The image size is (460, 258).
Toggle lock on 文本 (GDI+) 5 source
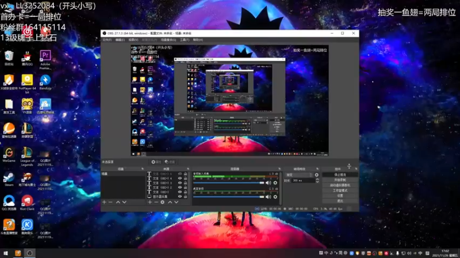tap(185, 174)
